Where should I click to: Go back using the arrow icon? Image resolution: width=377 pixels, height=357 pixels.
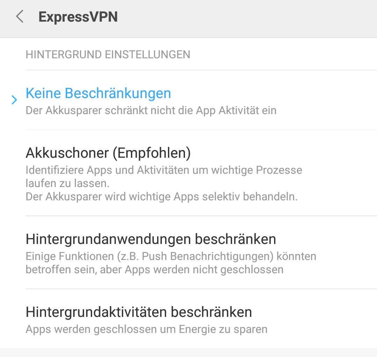point(20,16)
